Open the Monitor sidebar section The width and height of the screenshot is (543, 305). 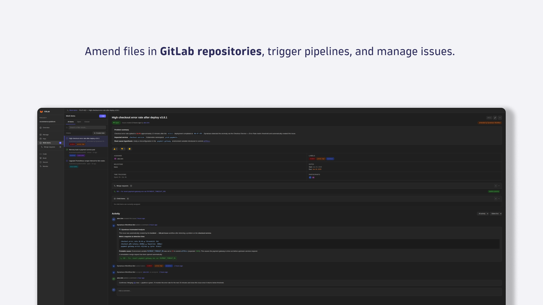pos(51,166)
